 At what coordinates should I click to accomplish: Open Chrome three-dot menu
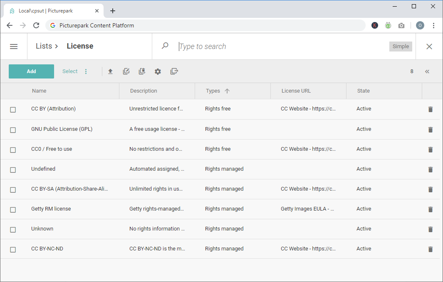tap(433, 25)
